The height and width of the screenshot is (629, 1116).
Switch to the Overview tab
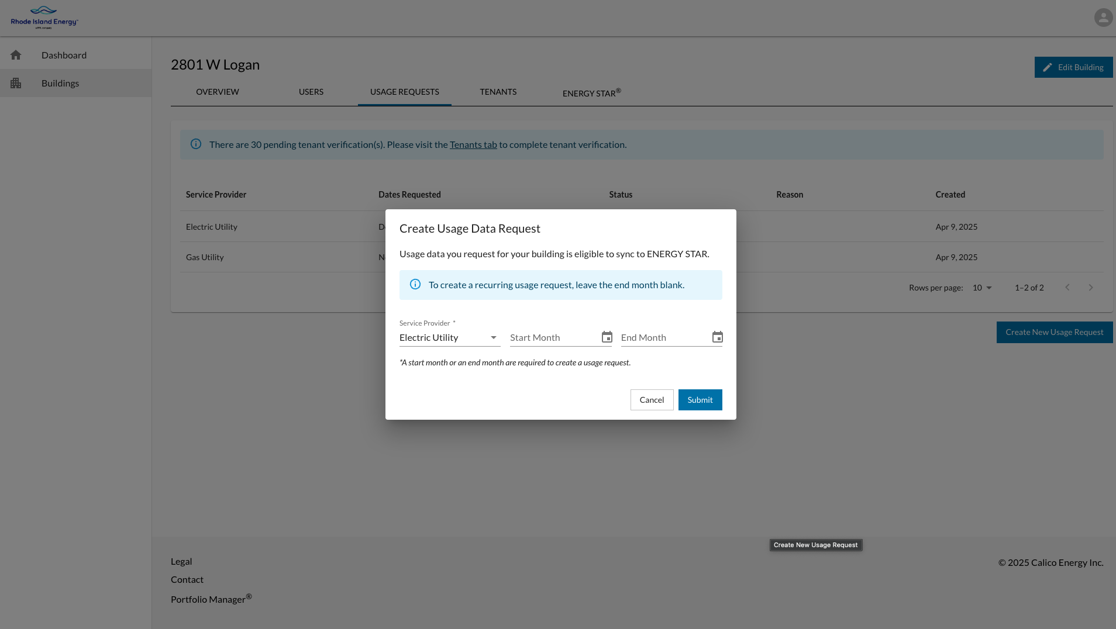pyautogui.click(x=217, y=92)
